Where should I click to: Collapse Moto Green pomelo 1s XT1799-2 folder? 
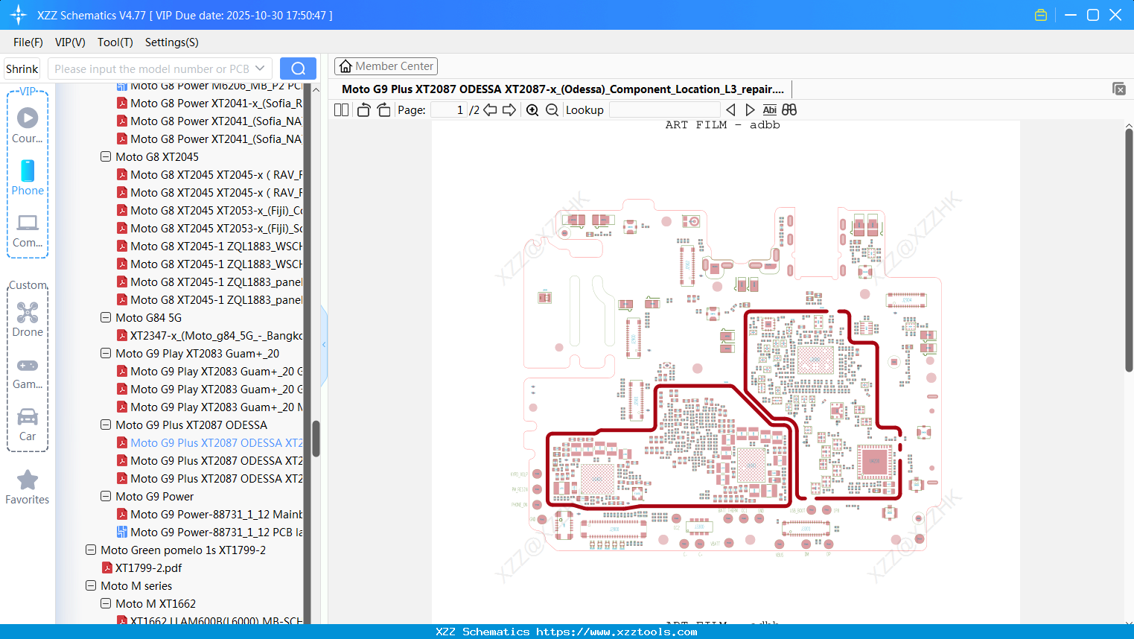click(91, 550)
